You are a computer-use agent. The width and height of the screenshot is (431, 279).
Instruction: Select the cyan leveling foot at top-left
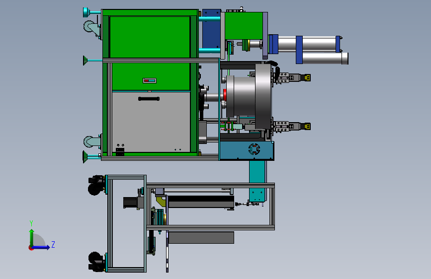[x=91, y=12]
